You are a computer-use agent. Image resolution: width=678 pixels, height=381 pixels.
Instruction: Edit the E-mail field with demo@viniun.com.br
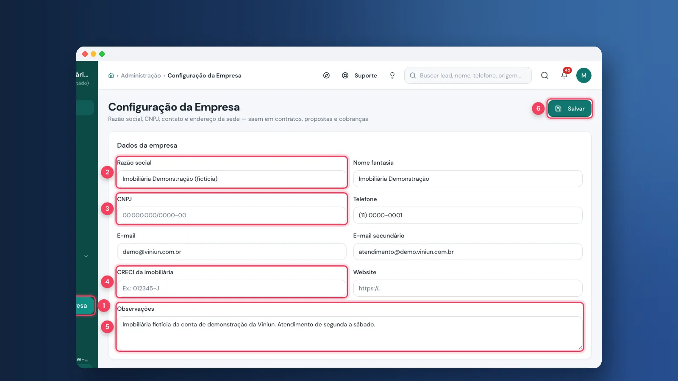point(231,251)
